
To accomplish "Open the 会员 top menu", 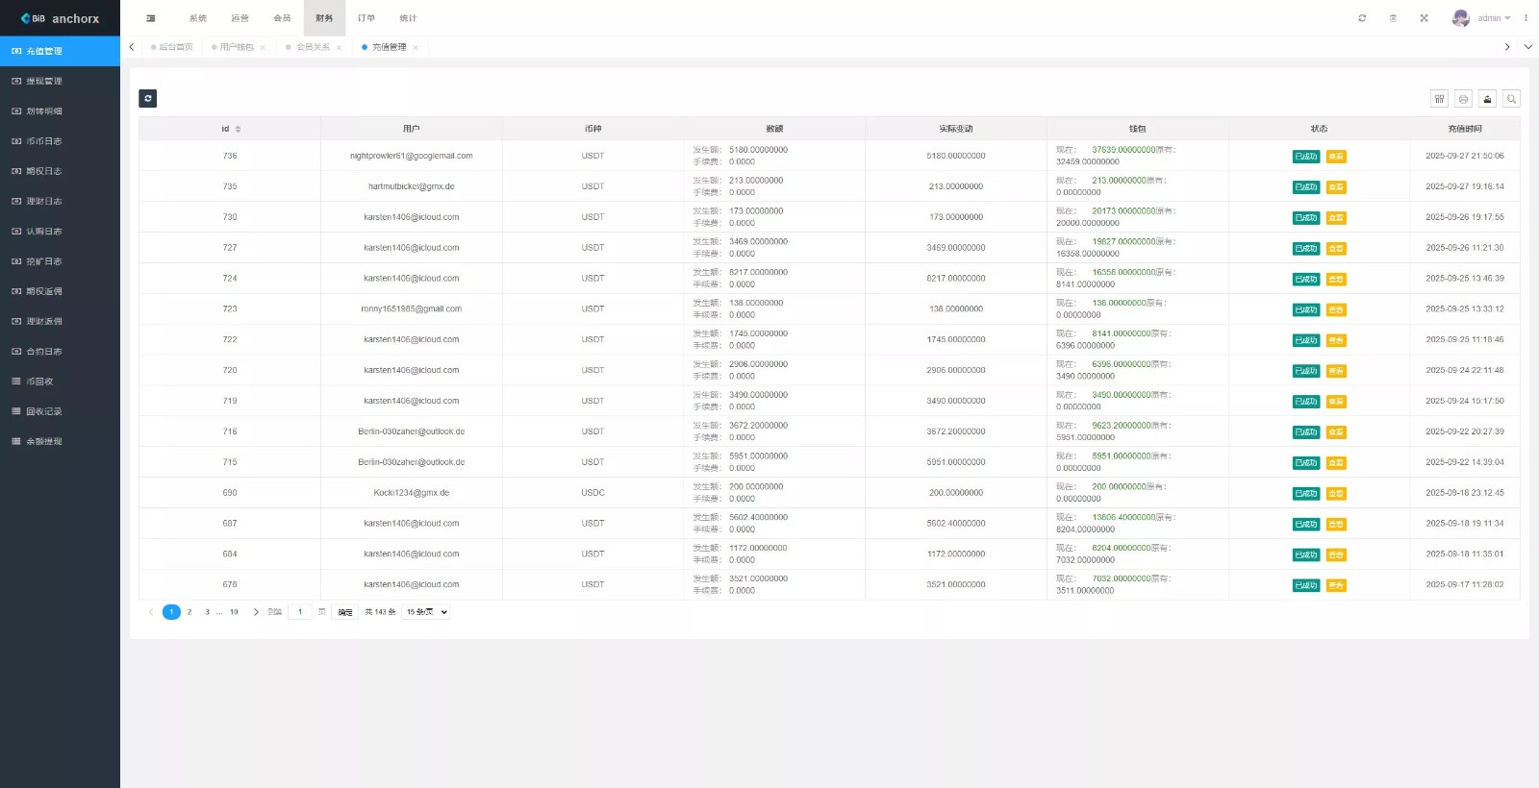I will point(282,18).
